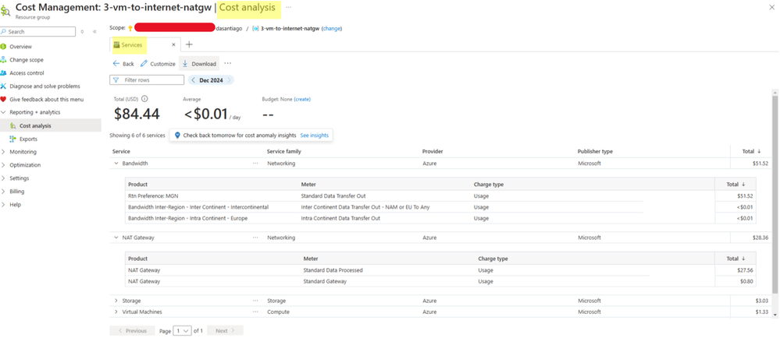
Task: Click Give feedback about this menu heart
Action: point(3,99)
